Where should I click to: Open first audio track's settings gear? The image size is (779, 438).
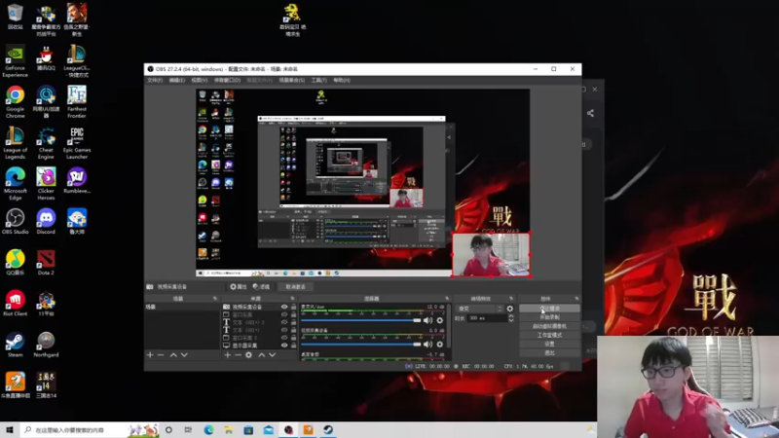440,320
